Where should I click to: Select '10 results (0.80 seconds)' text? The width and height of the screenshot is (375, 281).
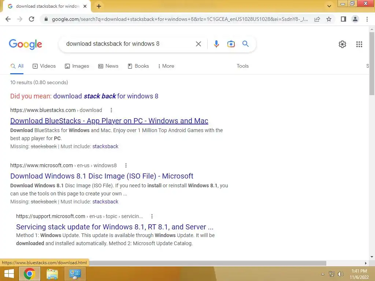[39, 82]
